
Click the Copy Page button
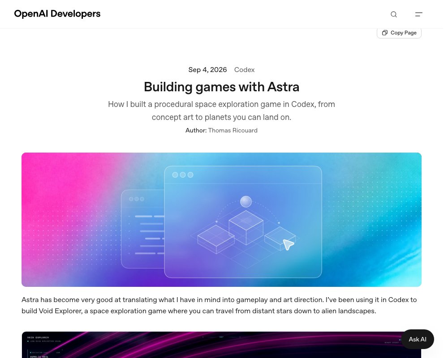click(399, 33)
